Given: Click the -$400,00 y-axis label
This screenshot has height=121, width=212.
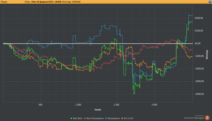Looking at the screenshot, I should coord(199,94).
